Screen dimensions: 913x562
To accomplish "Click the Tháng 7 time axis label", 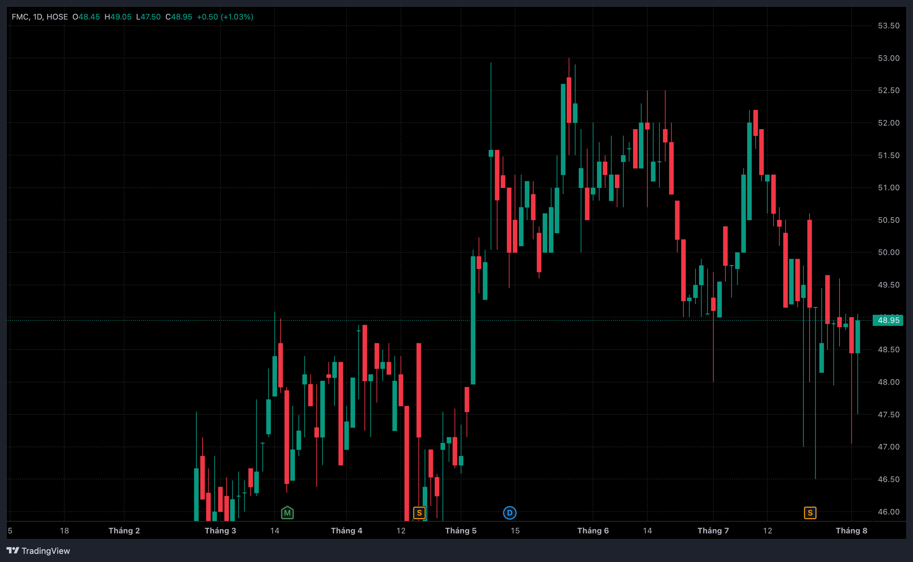I will pos(713,530).
